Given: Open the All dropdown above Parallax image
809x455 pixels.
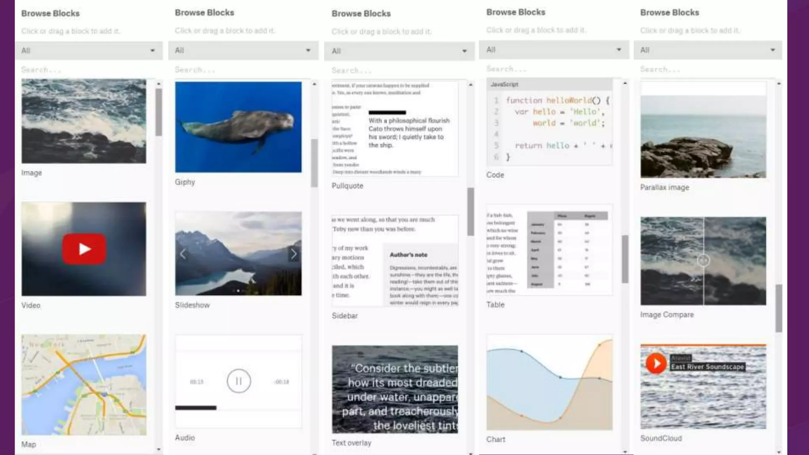Looking at the screenshot, I should click(707, 50).
